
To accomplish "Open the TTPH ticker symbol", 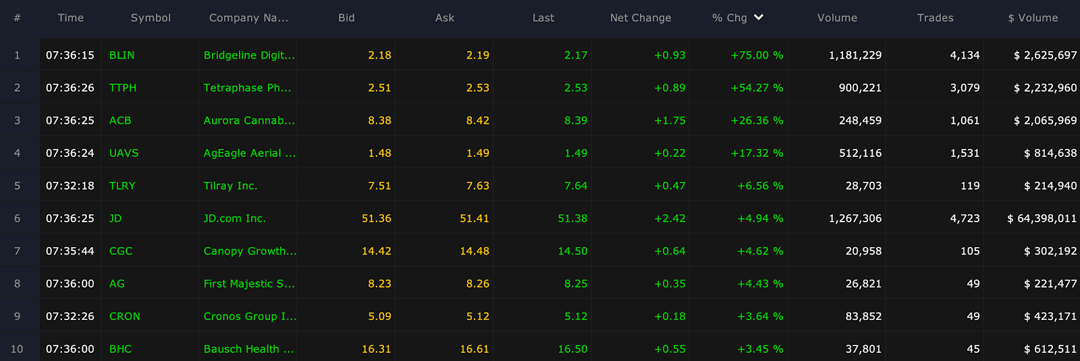I will (x=123, y=88).
